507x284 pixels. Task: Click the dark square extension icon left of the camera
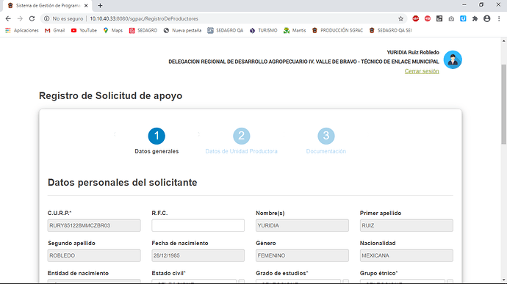pyautogui.click(x=439, y=19)
